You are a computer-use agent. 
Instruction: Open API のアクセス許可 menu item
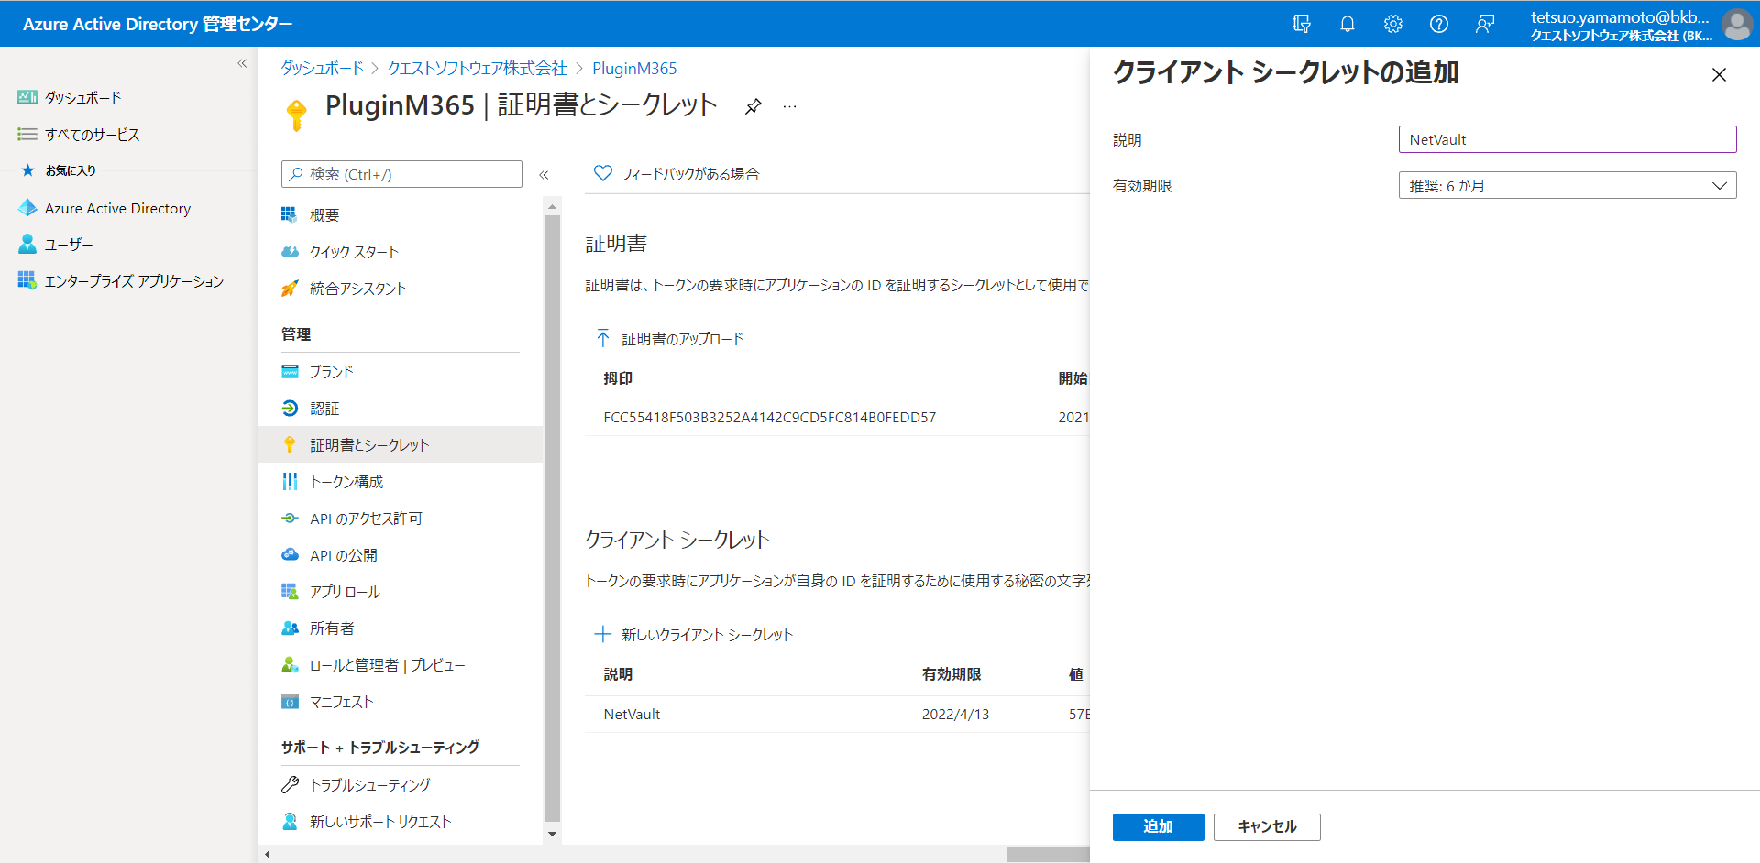(x=401, y=518)
